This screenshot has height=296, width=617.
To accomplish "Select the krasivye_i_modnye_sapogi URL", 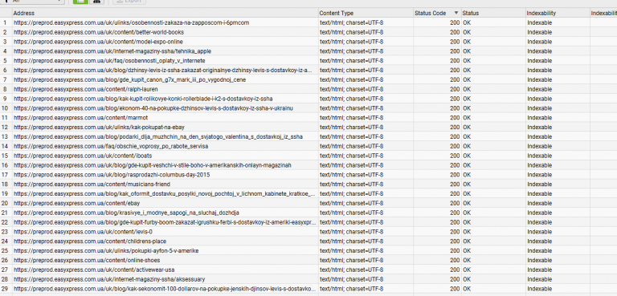I will click(126, 213).
